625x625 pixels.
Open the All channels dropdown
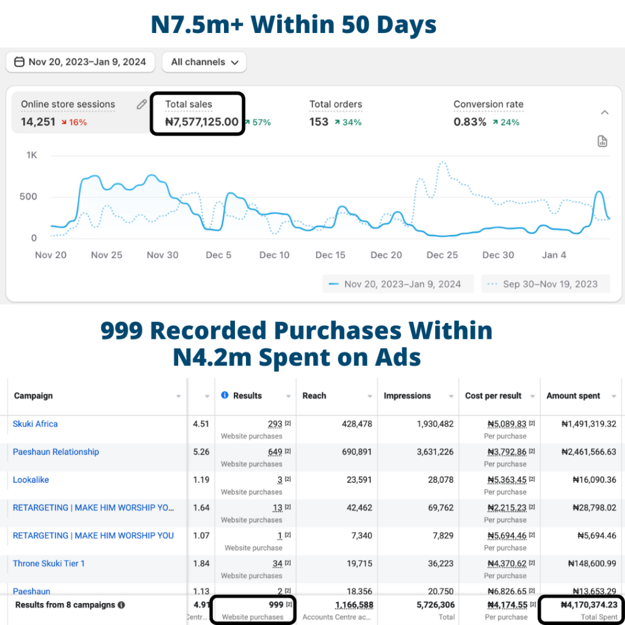coord(204,62)
